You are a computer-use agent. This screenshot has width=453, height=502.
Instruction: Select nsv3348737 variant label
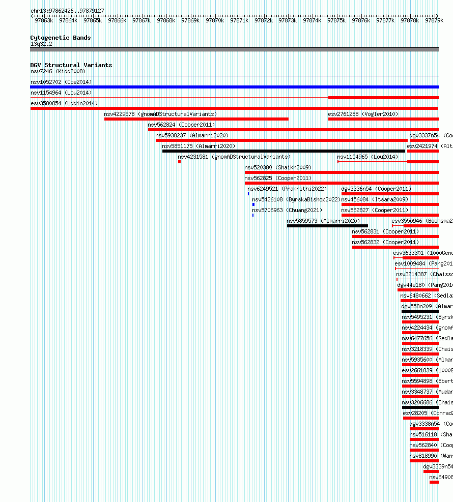[x=428, y=392]
